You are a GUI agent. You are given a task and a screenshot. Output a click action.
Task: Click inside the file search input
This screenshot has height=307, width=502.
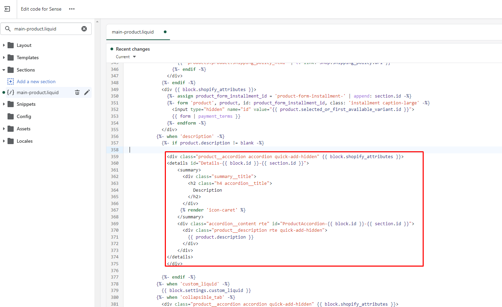pyautogui.click(x=46, y=29)
